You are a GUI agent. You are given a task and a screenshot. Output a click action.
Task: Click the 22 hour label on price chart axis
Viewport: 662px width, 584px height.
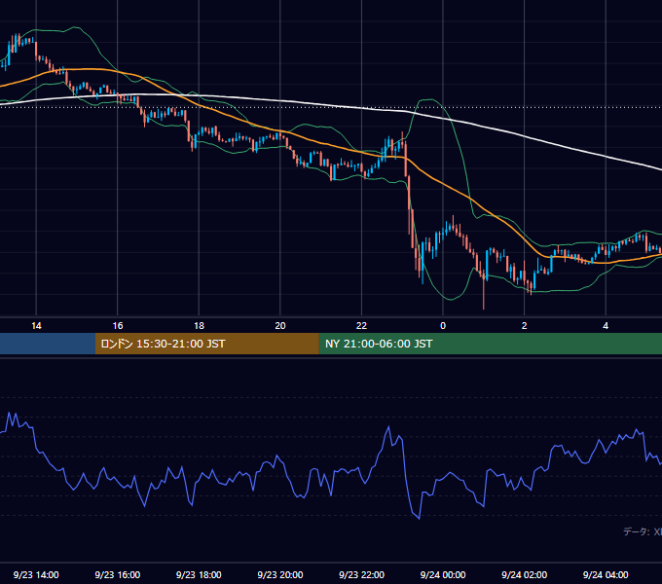point(361,326)
